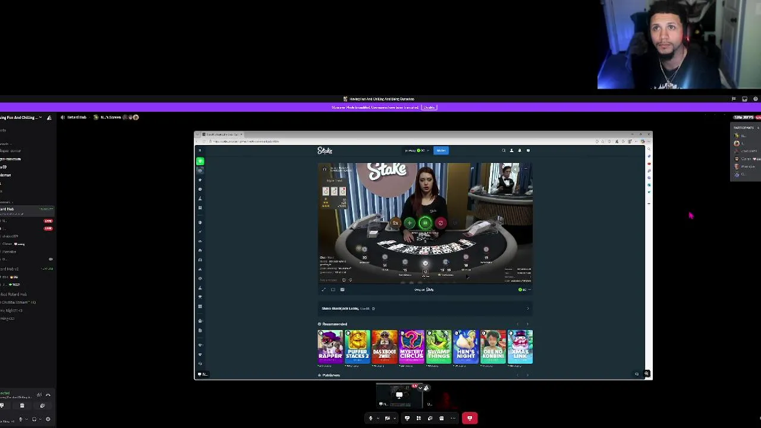Toggle deafen headphones in Discord user panel
Image resolution: width=761 pixels, height=428 pixels.
tap(34, 419)
